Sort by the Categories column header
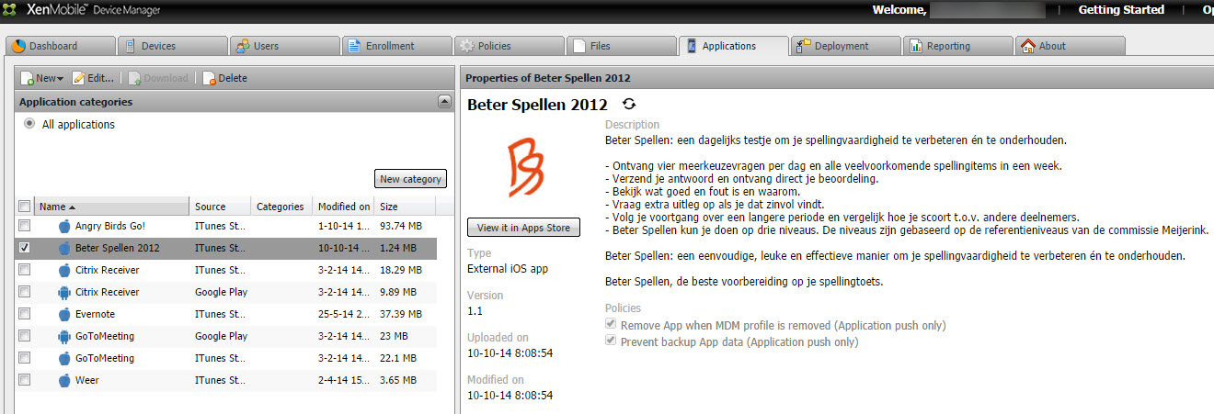The image size is (1214, 414). [x=281, y=207]
